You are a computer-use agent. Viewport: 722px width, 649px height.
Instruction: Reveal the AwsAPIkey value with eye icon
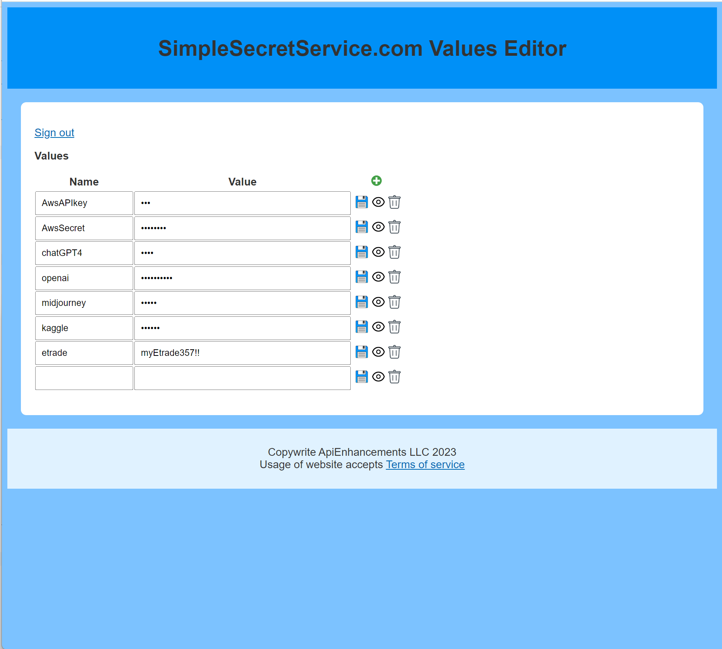[x=378, y=202]
